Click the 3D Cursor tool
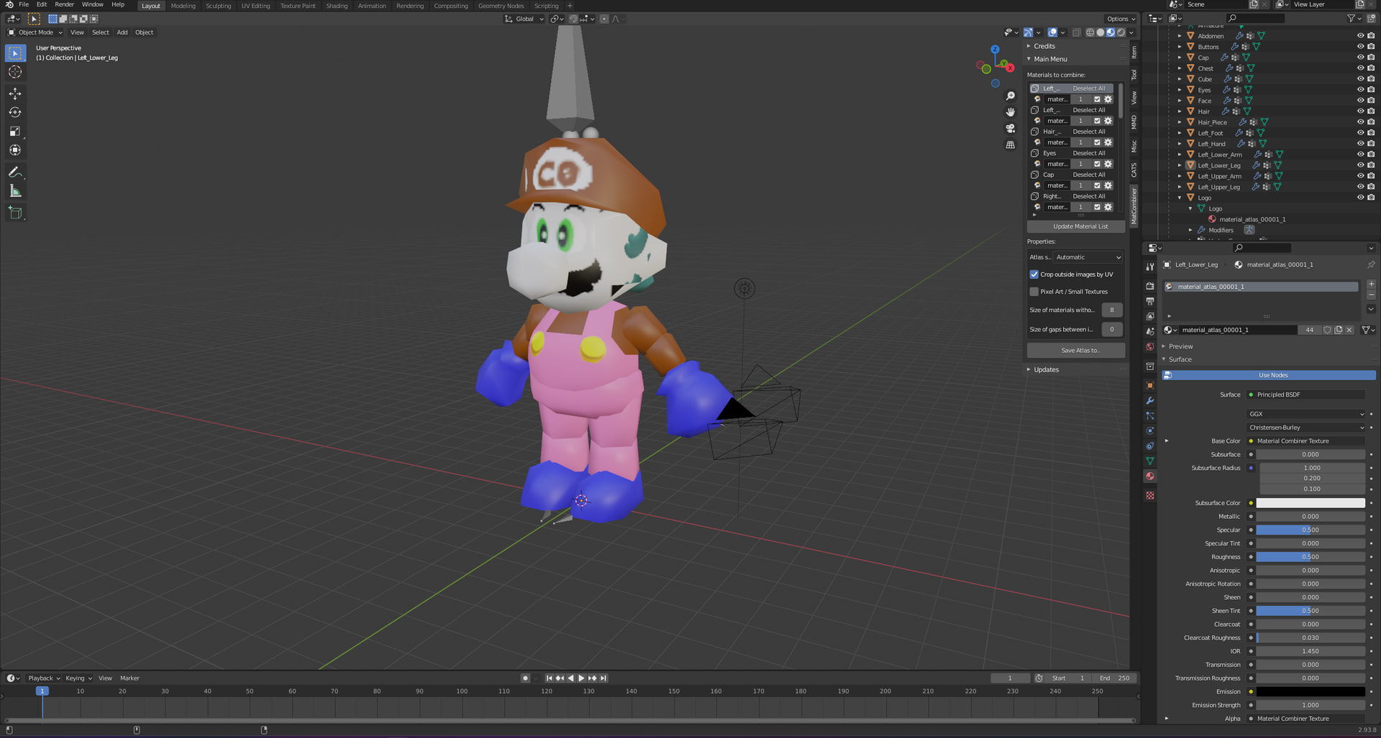Screen dimensions: 1381x738 tap(15, 72)
